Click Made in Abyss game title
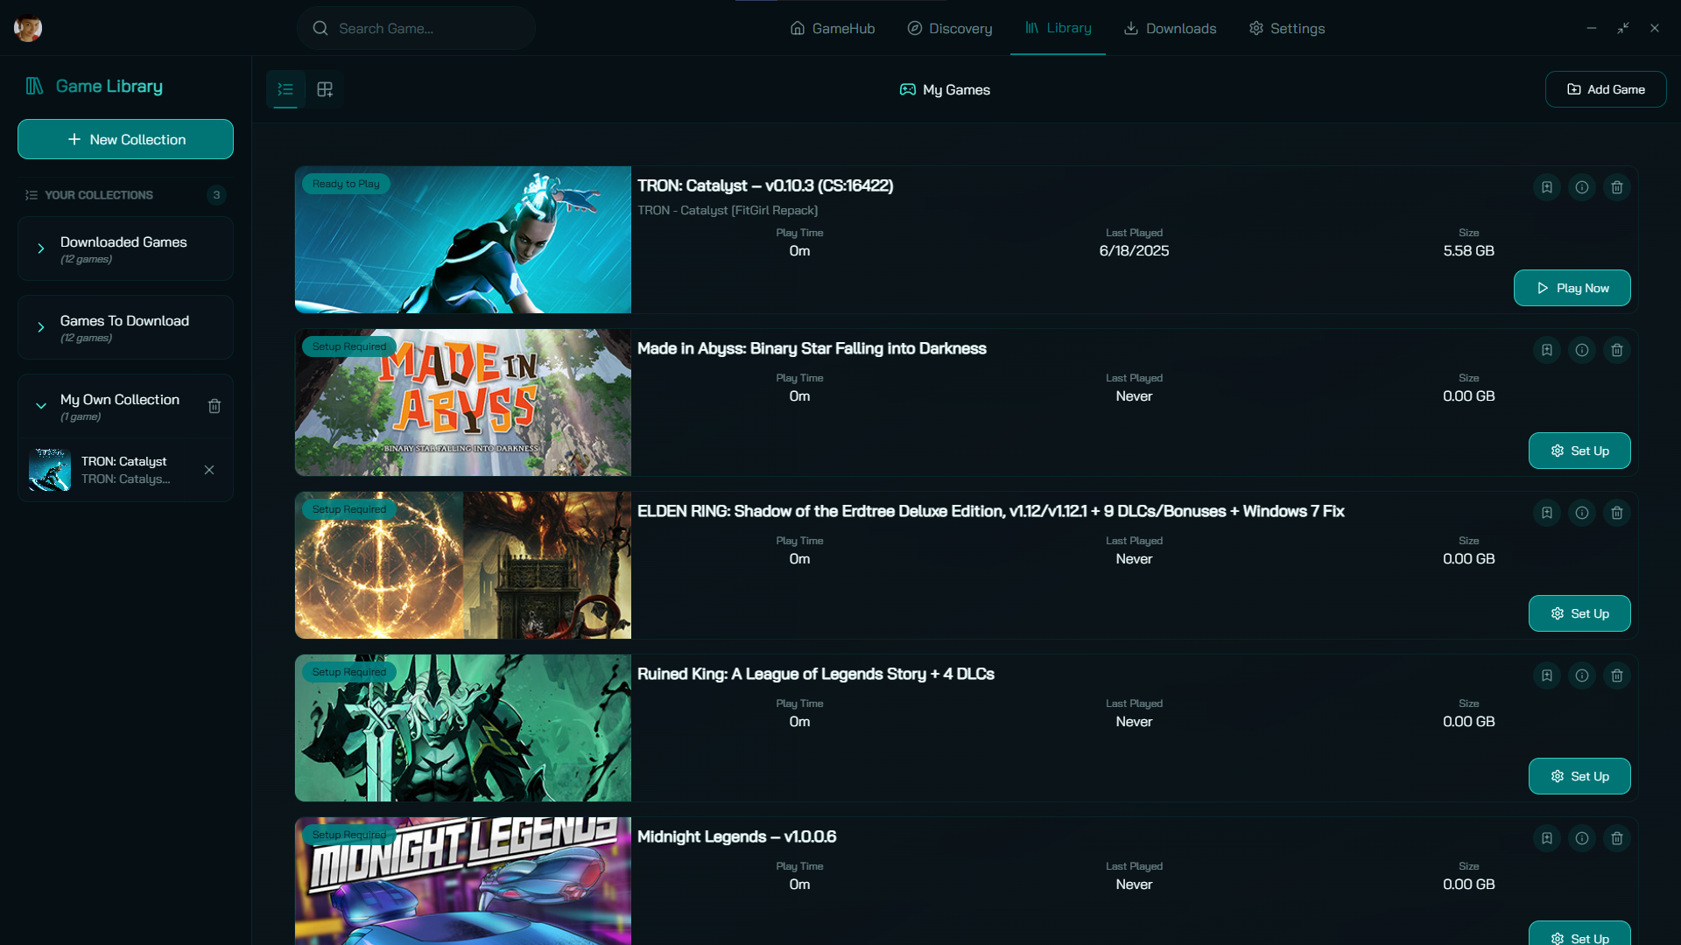 [x=812, y=348]
